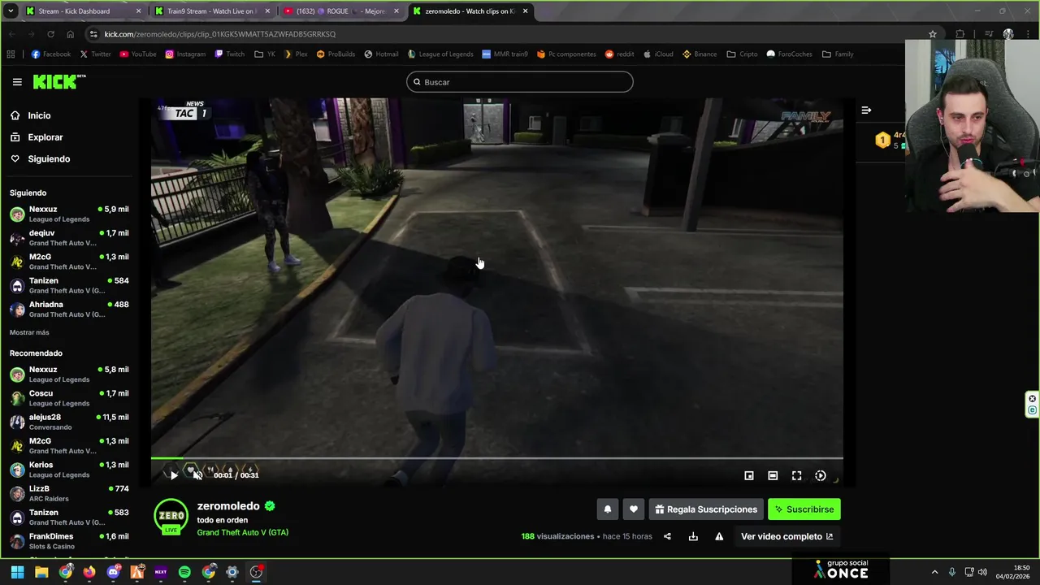Go to Inicio in sidebar

39,115
